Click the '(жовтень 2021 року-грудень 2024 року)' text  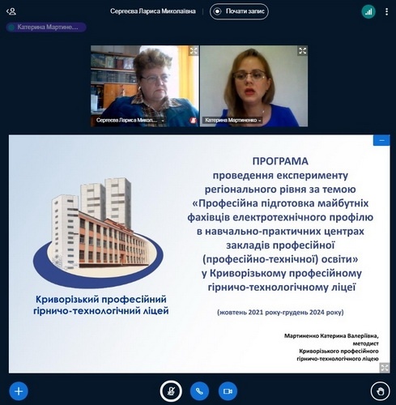click(x=280, y=313)
